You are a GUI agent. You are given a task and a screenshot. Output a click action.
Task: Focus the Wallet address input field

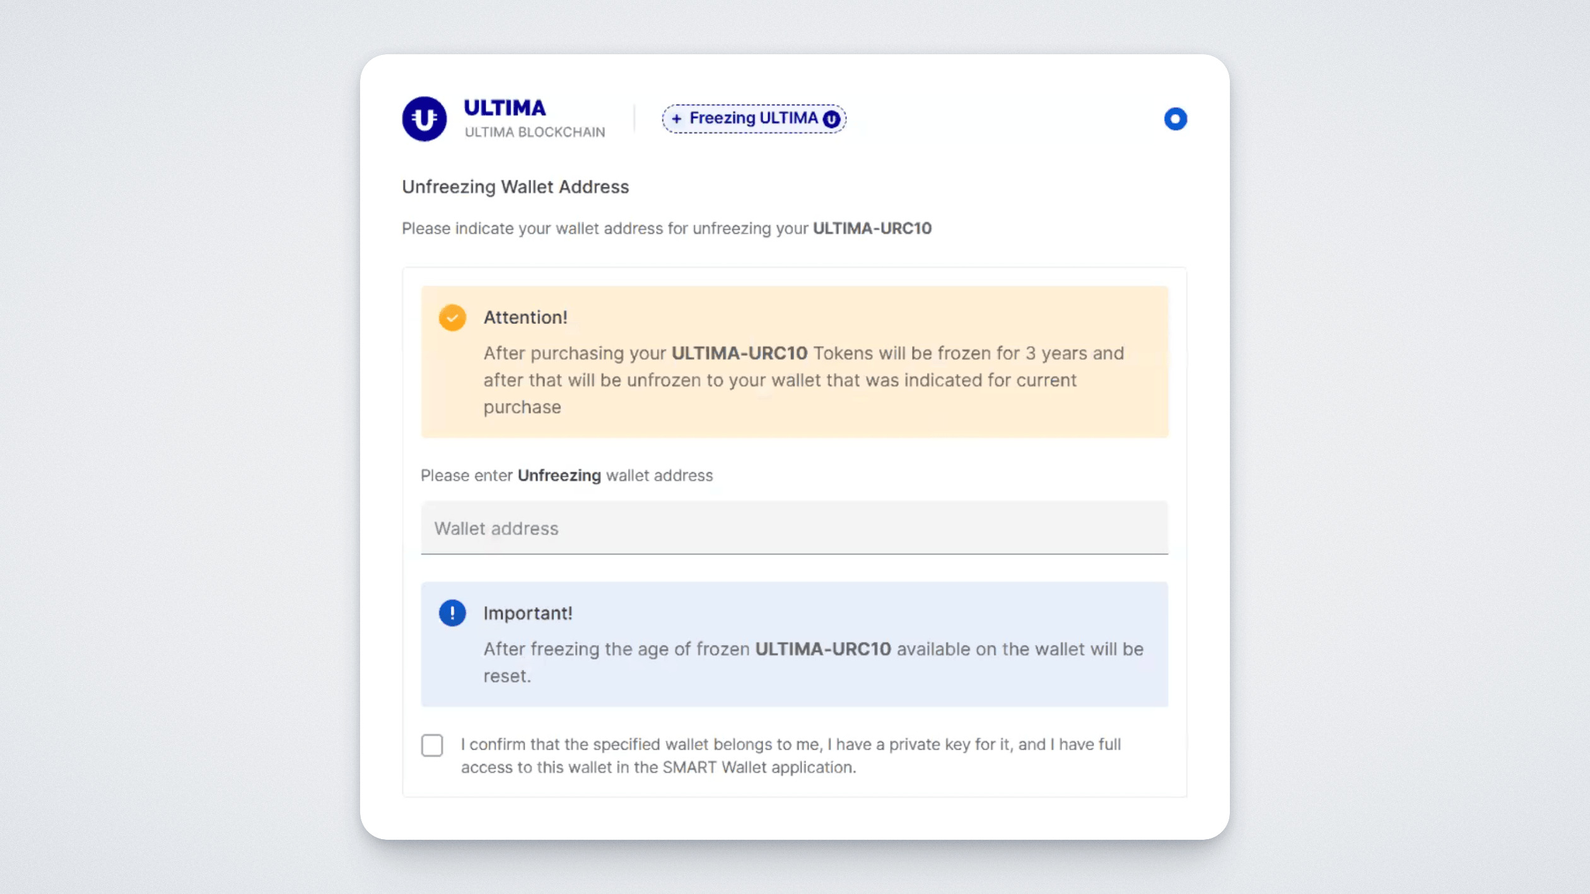tap(794, 528)
